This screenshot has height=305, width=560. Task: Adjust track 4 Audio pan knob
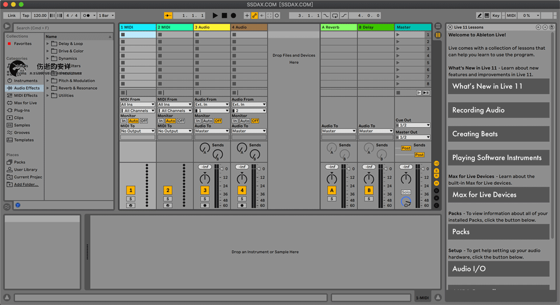click(242, 178)
